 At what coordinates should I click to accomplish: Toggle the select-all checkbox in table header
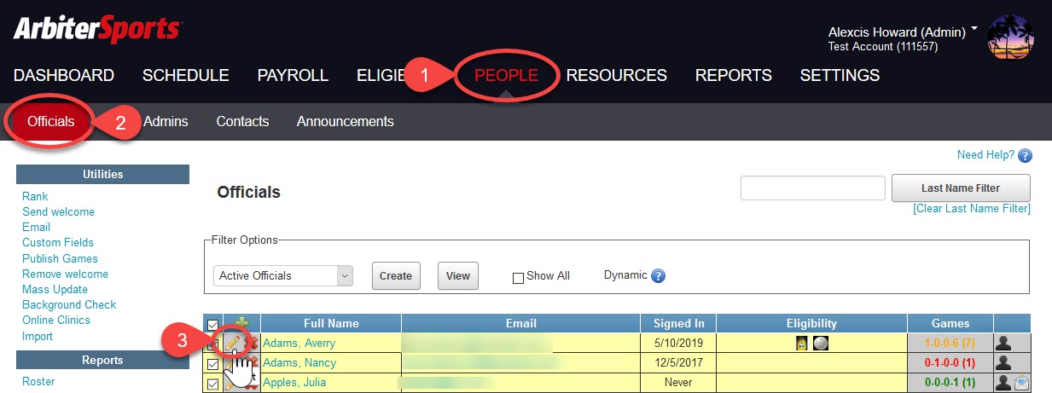coord(212,324)
